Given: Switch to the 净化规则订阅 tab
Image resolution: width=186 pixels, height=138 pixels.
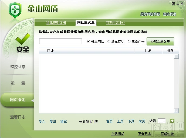Looking at the screenshot, I should tap(56, 23).
